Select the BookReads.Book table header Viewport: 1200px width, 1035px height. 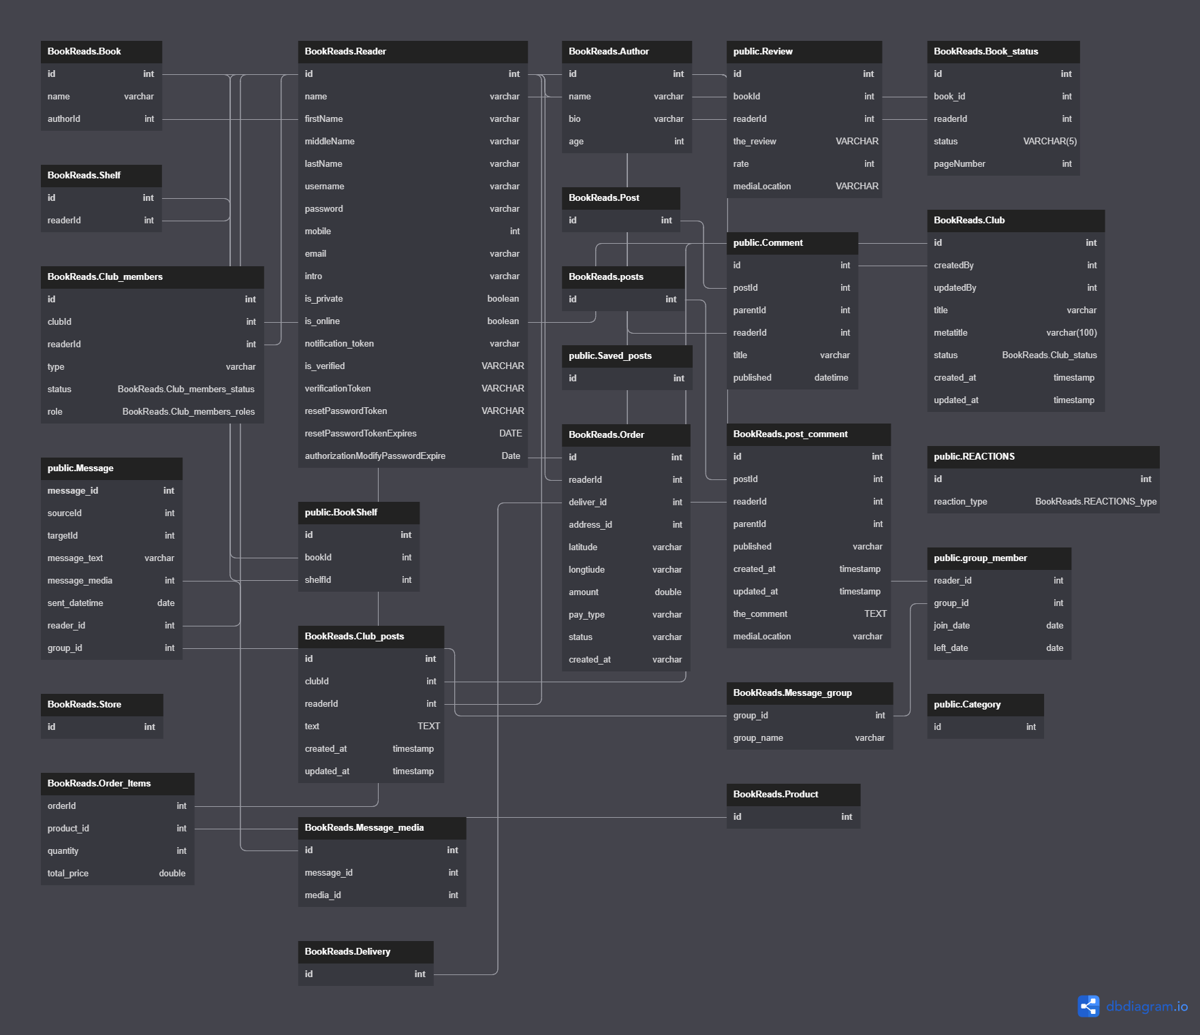pyautogui.click(x=101, y=52)
